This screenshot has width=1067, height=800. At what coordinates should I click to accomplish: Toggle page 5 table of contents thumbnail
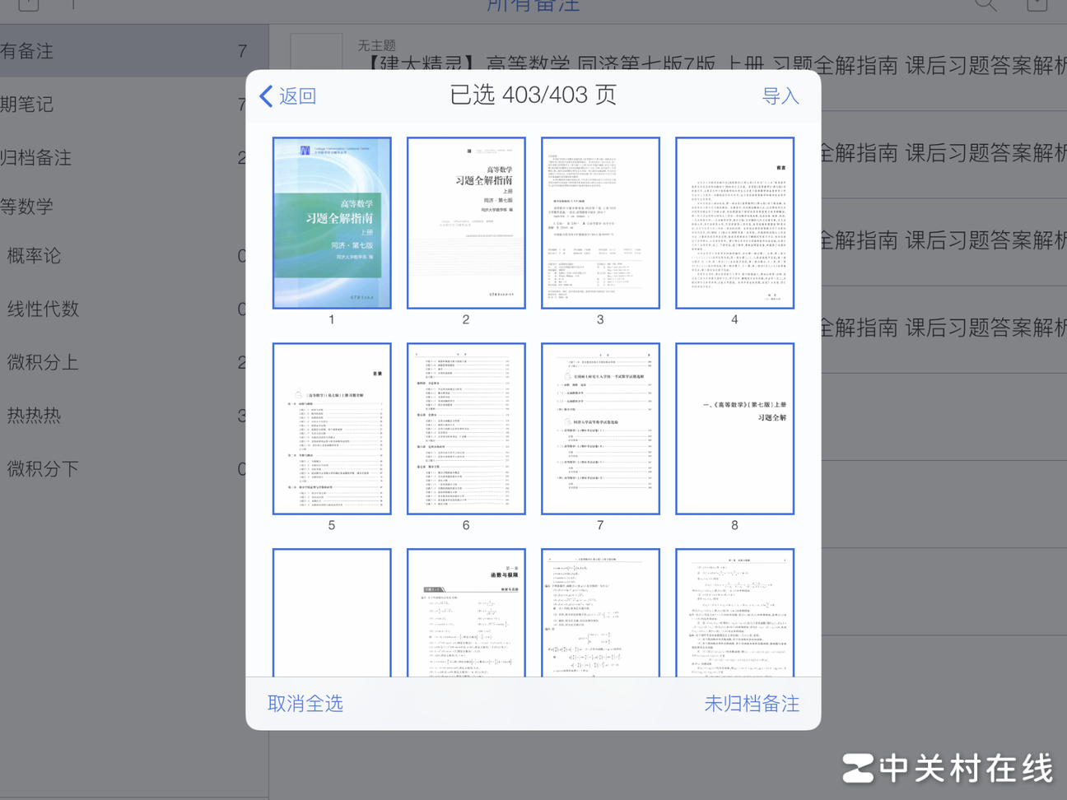coord(332,429)
